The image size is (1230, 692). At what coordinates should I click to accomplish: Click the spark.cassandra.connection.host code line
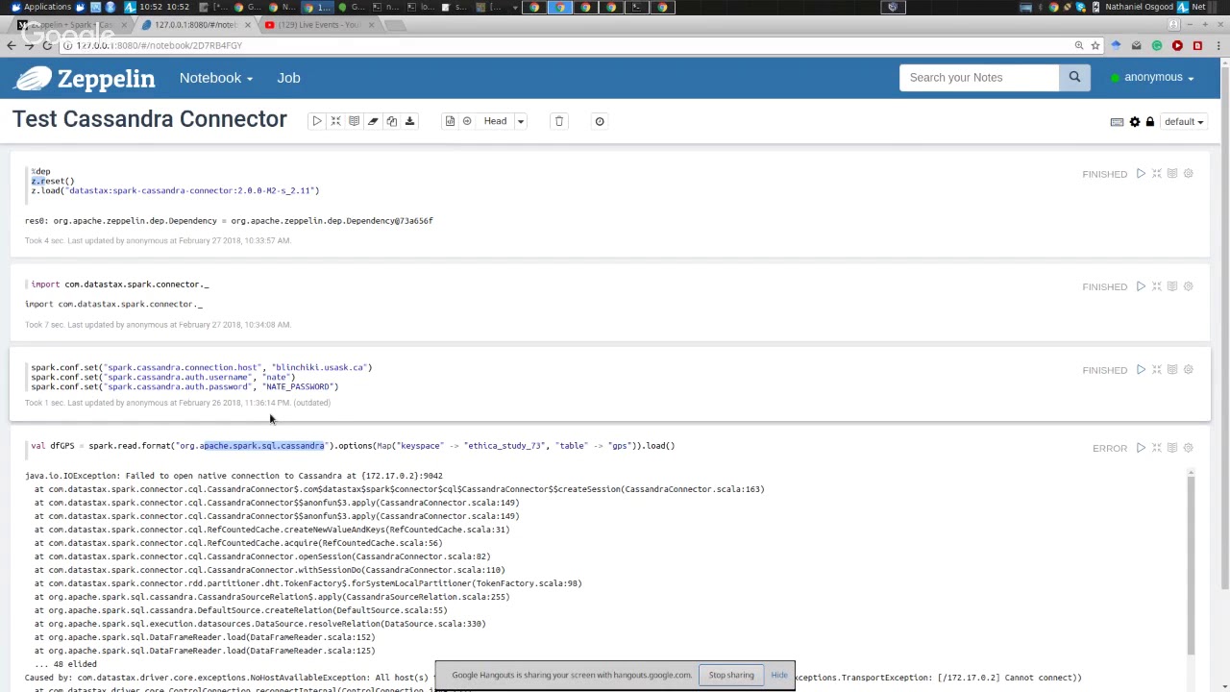[x=201, y=367]
